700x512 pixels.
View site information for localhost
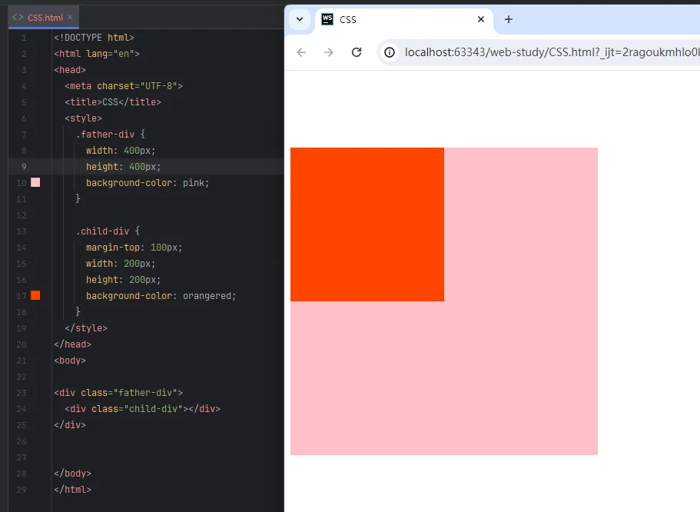point(390,52)
